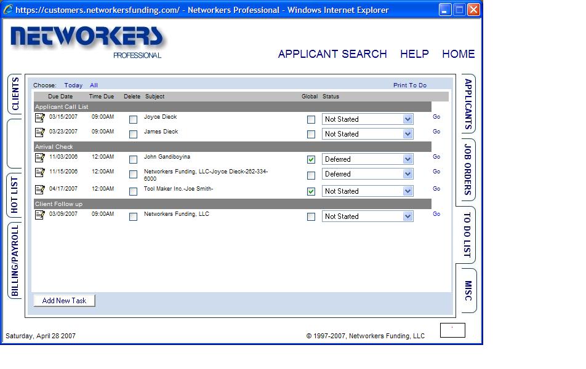
Task: Uncheck Global checkbox for Tool Maker Inc.
Action: tap(311, 192)
